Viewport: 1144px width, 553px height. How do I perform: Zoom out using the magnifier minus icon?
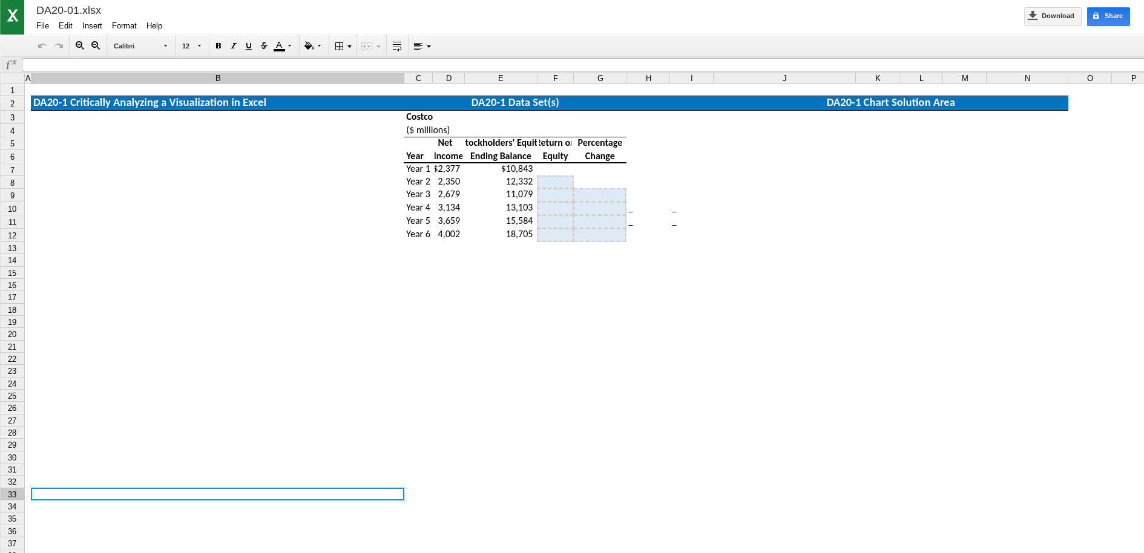click(x=96, y=45)
